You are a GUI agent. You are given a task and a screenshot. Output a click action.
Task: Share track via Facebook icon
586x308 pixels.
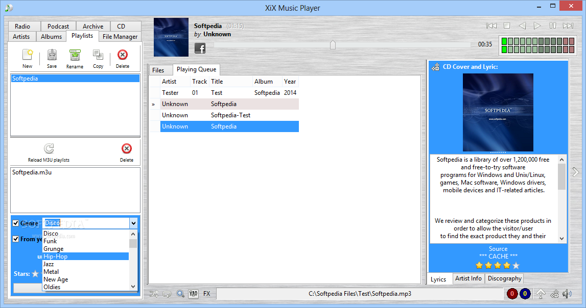point(200,48)
